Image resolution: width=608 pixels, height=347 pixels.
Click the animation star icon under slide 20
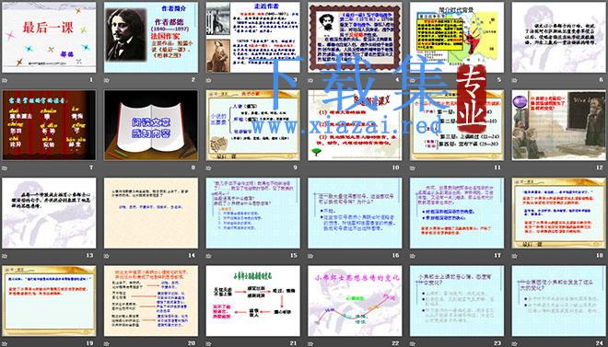tap(107, 343)
